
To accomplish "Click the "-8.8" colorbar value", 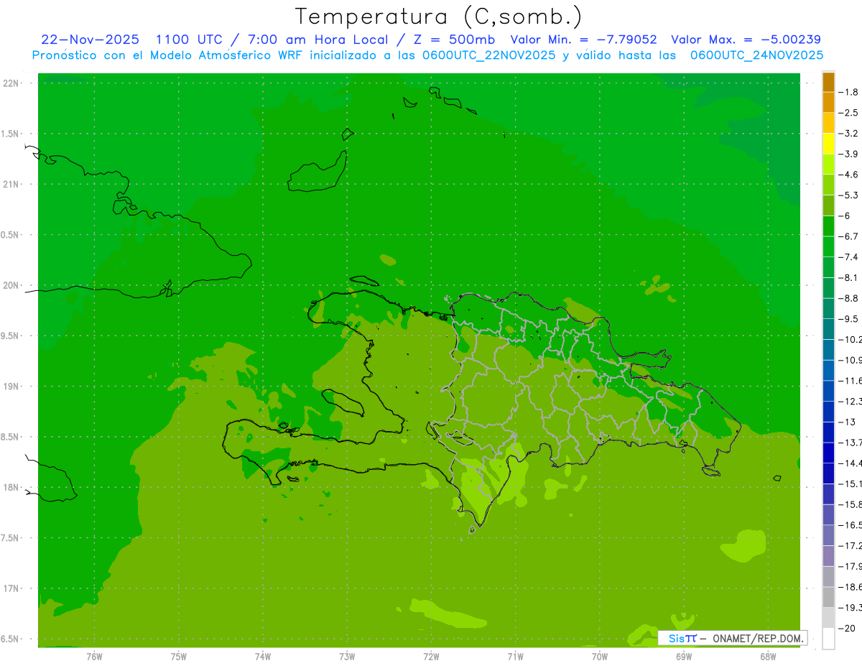I will click(x=849, y=298).
